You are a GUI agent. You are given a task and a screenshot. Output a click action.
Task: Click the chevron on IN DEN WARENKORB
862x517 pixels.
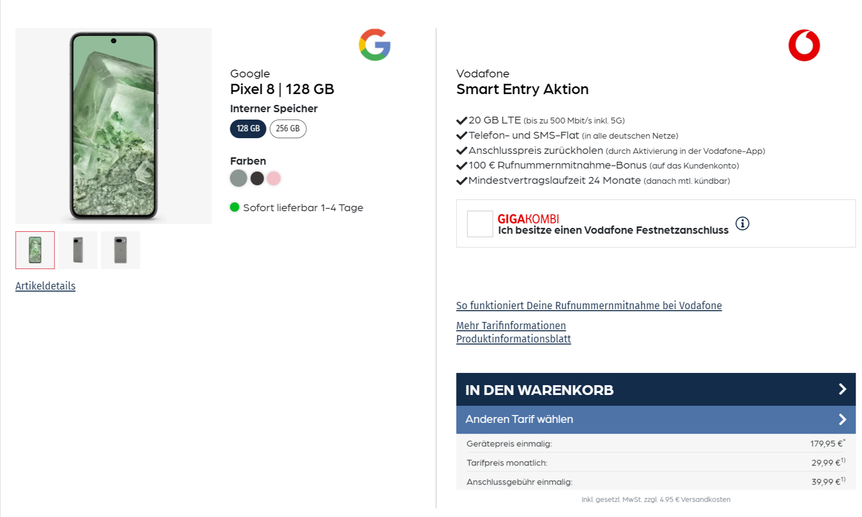(842, 390)
